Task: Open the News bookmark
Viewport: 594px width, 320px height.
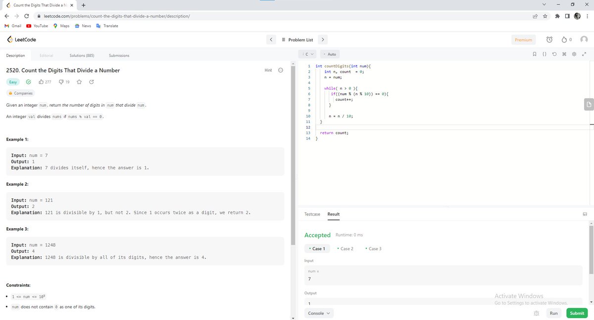Action: pyautogui.click(x=83, y=26)
